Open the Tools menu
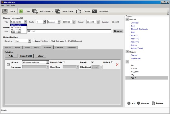The height and width of the screenshot is (114, 170). pyautogui.click(x=7, y=5)
